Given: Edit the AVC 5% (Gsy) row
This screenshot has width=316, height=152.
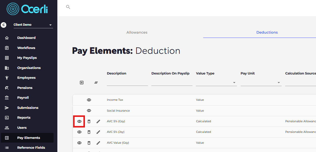Looking at the screenshot, I should click(98, 121).
